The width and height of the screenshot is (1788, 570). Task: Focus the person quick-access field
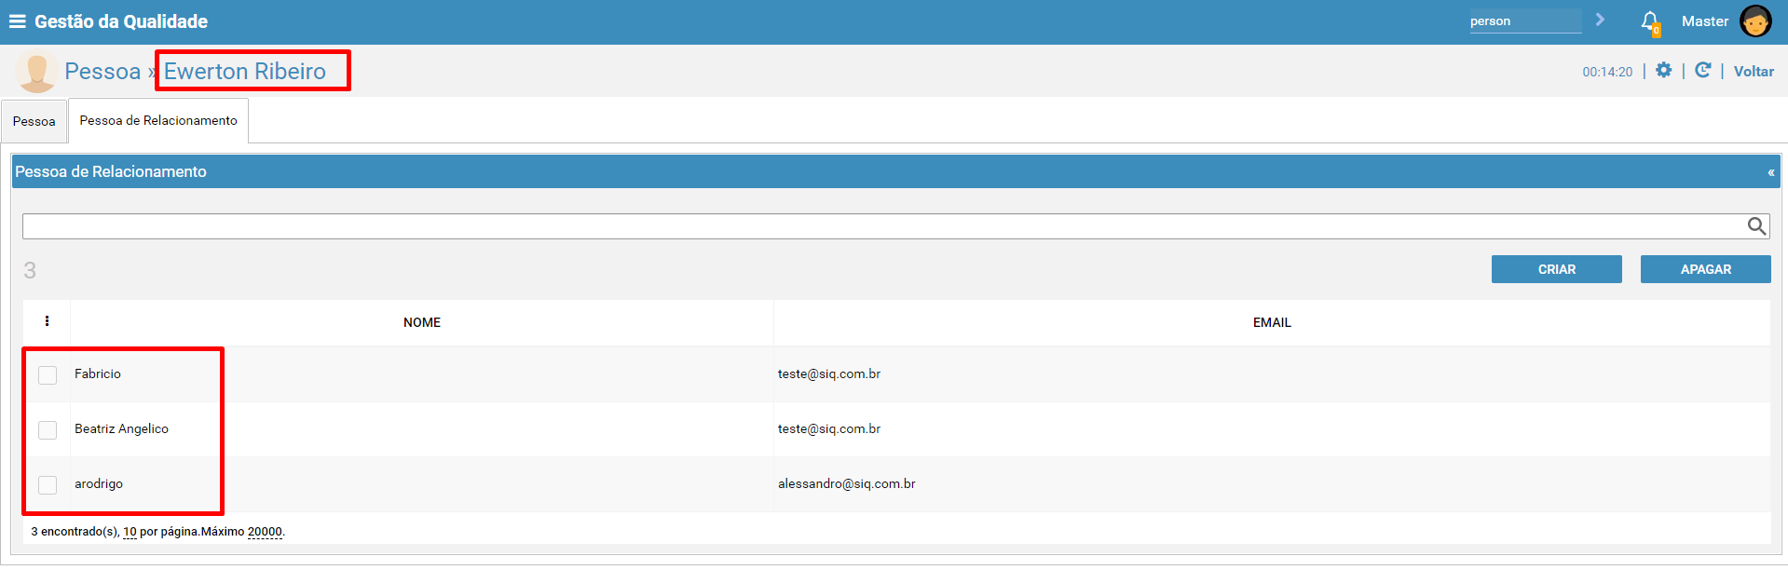tap(1525, 21)
